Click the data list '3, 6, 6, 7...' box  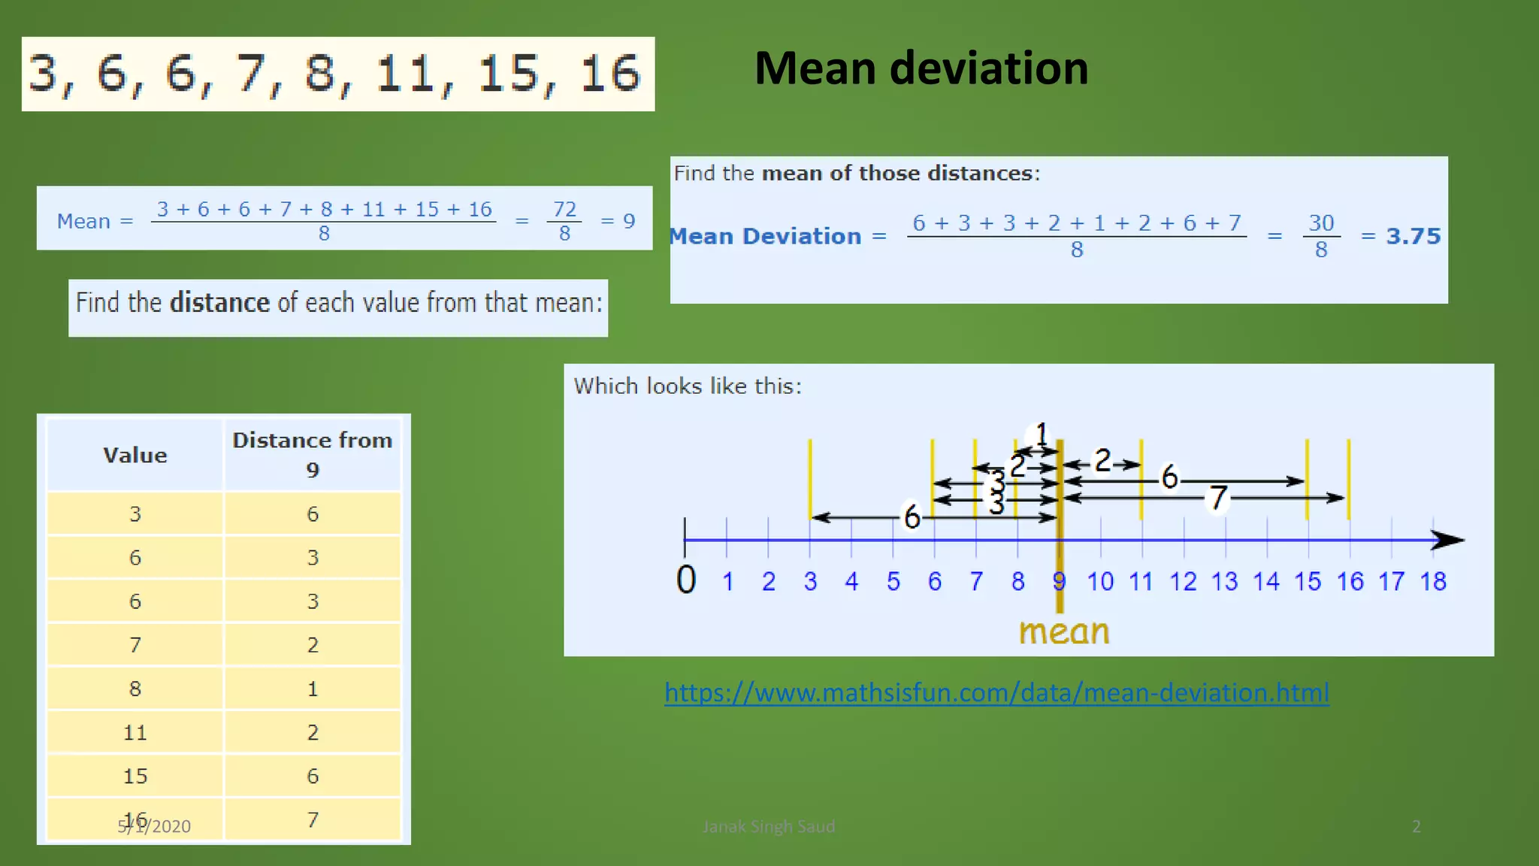[337, 74]
